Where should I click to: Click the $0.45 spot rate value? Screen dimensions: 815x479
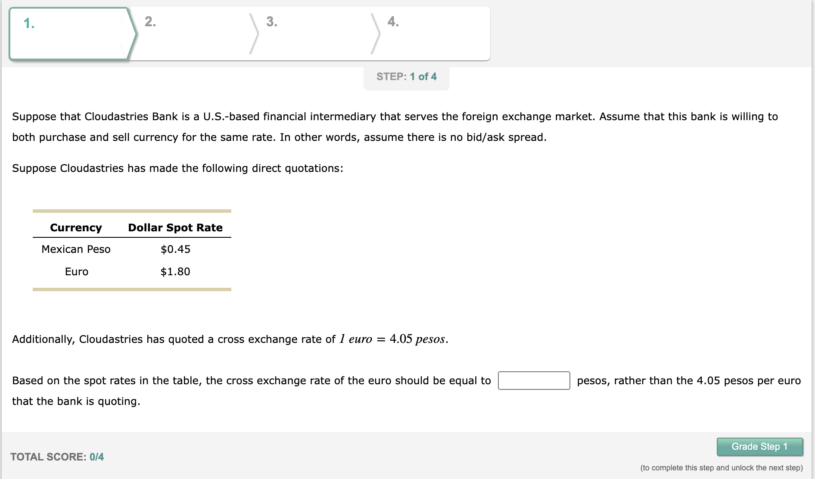click(x=175, y=249)
